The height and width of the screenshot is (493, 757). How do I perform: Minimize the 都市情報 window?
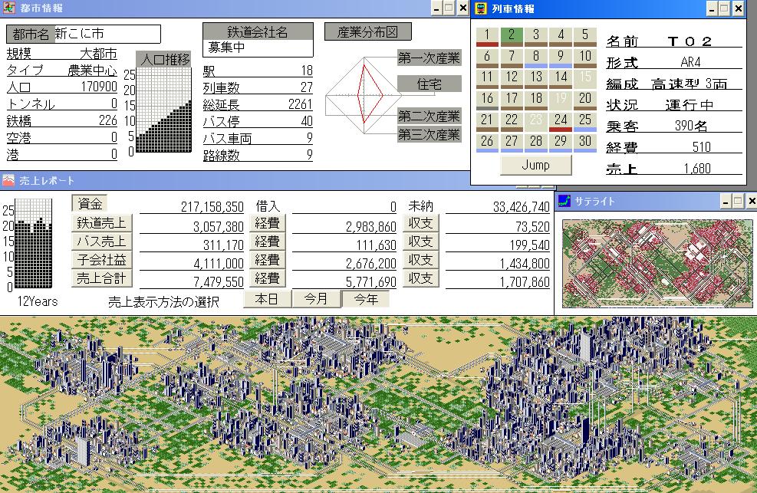436,8
